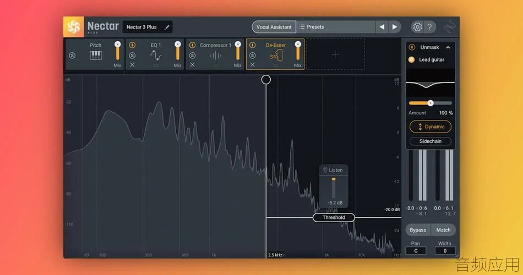Click the gain reduction meter under Listen

[334, 188]
